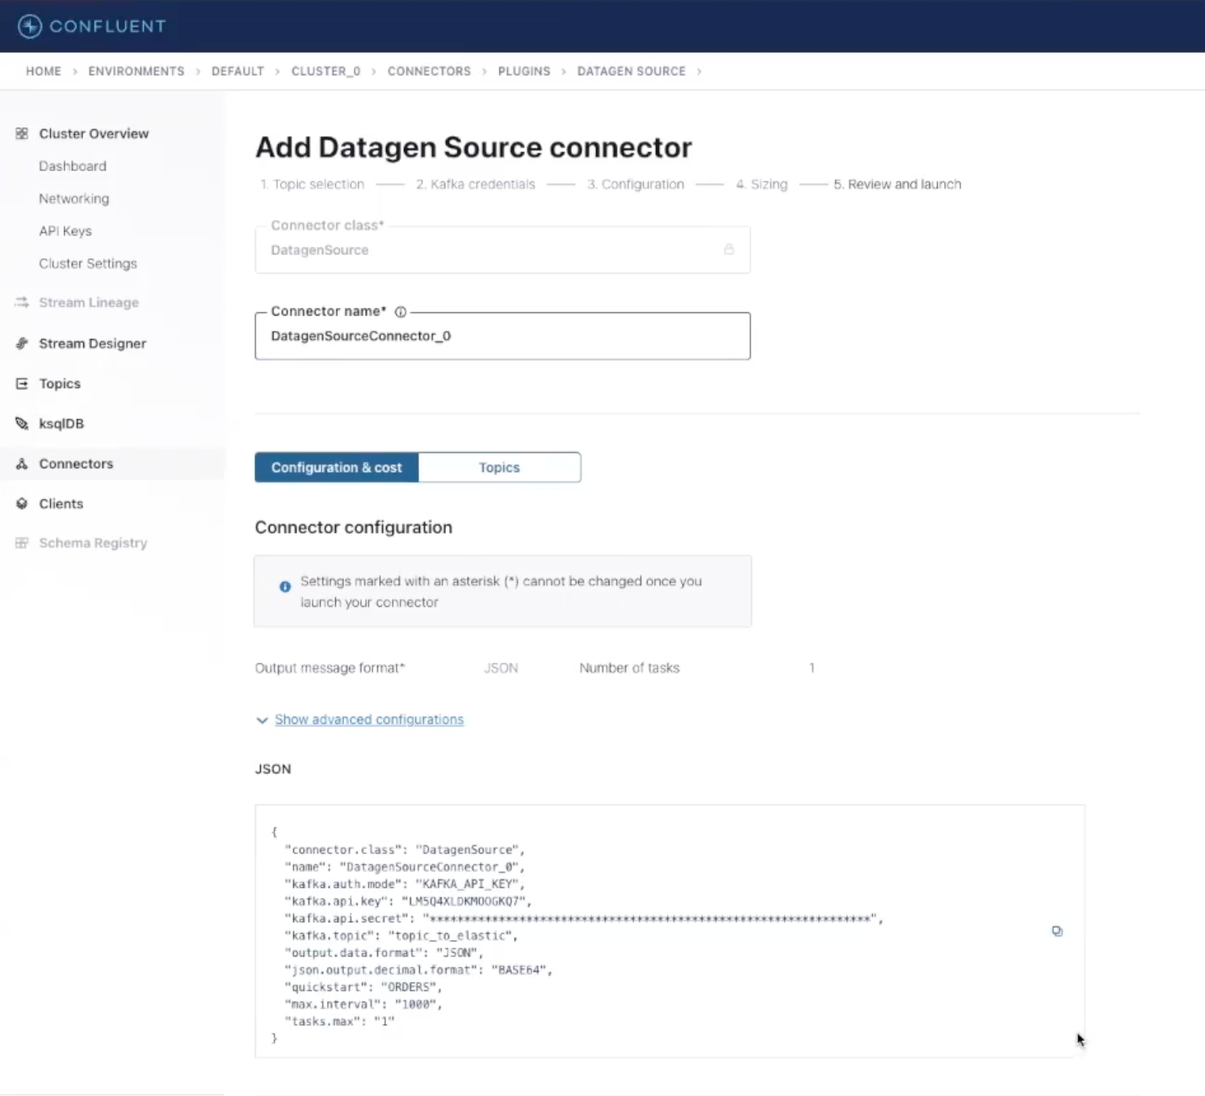Go to DEFAULT breadcrumb

coord(237,71)
